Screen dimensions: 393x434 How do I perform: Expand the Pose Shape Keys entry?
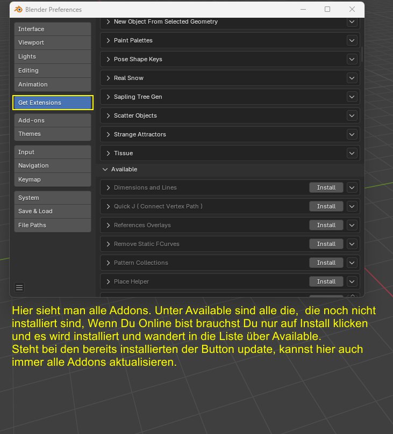click(108, 59)
